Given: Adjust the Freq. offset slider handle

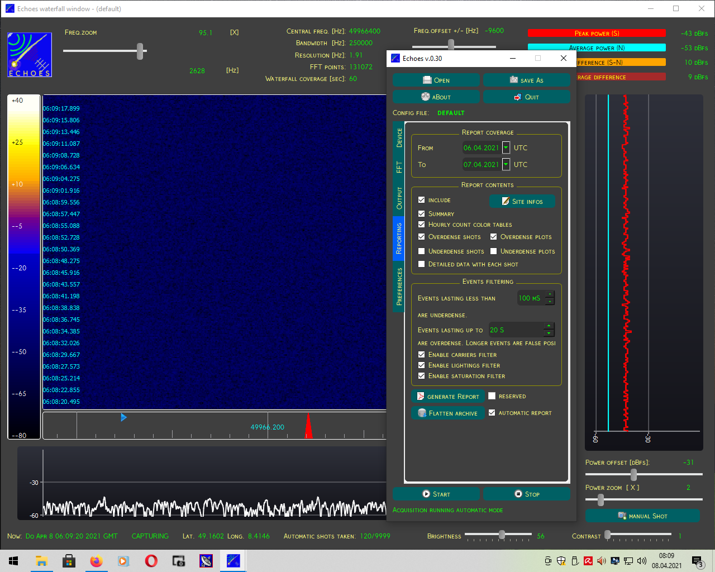Looking at the screenshot, I should 451,44.
